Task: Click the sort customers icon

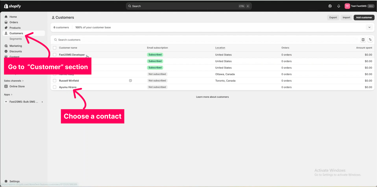Action: [x=370, y=40]
